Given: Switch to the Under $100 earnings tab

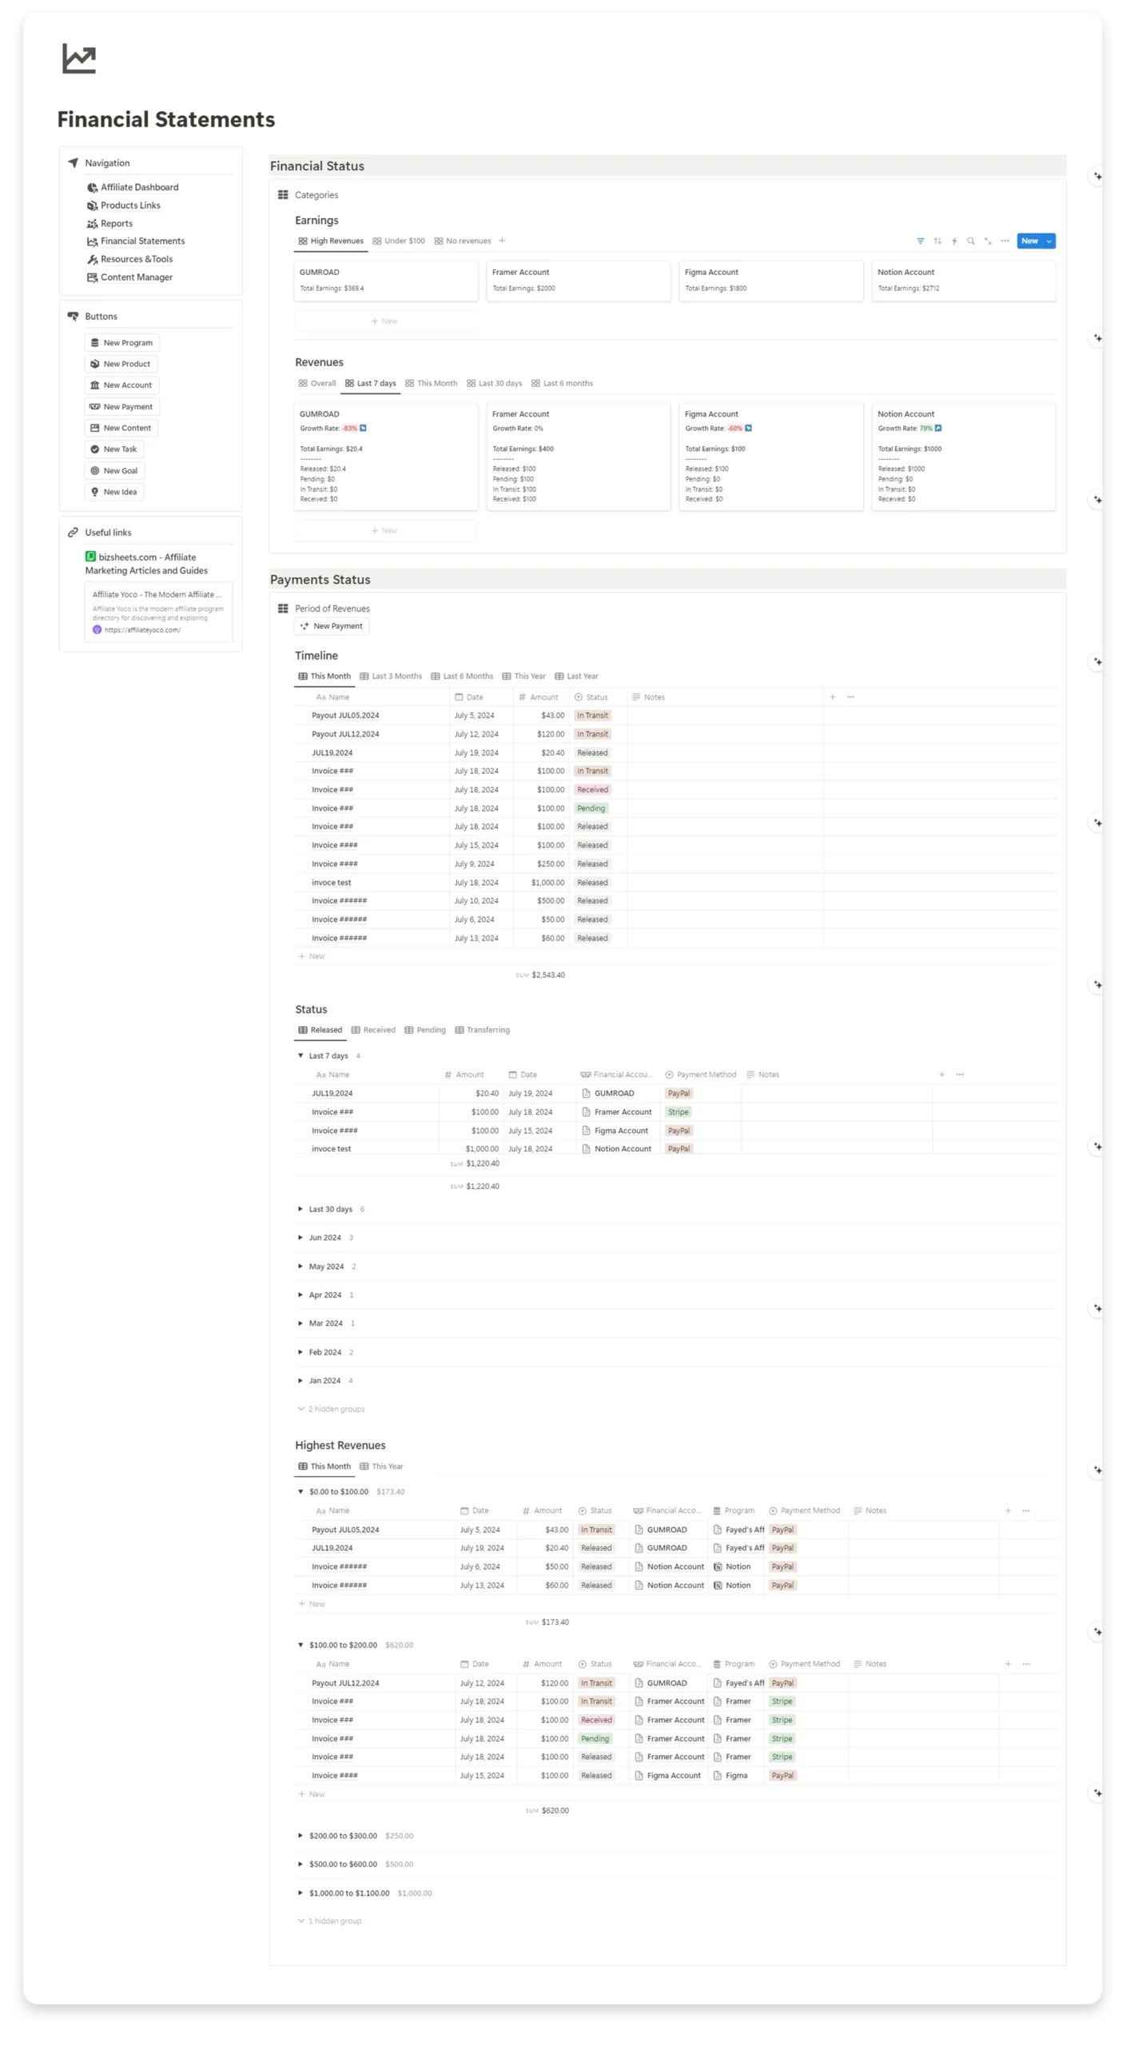Looking at the screenshot, I should (398, 241).
